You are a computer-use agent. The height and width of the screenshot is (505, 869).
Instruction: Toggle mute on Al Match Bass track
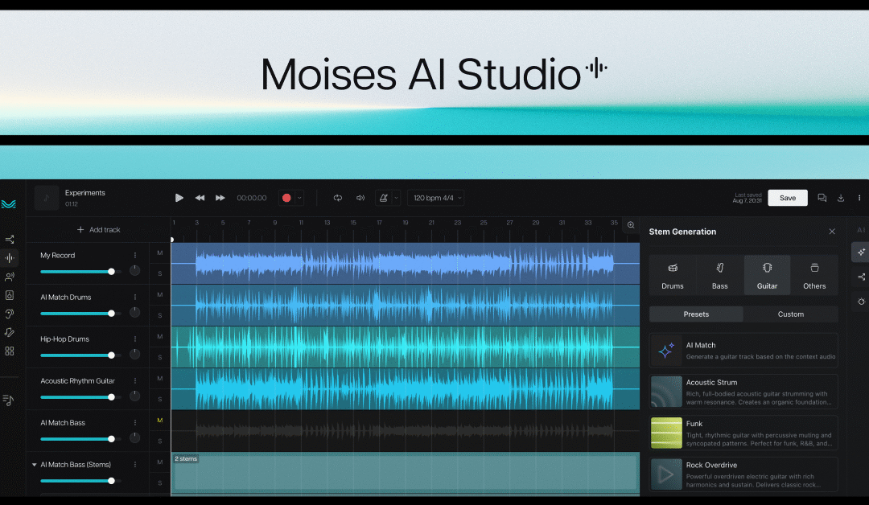pos(159,419)
